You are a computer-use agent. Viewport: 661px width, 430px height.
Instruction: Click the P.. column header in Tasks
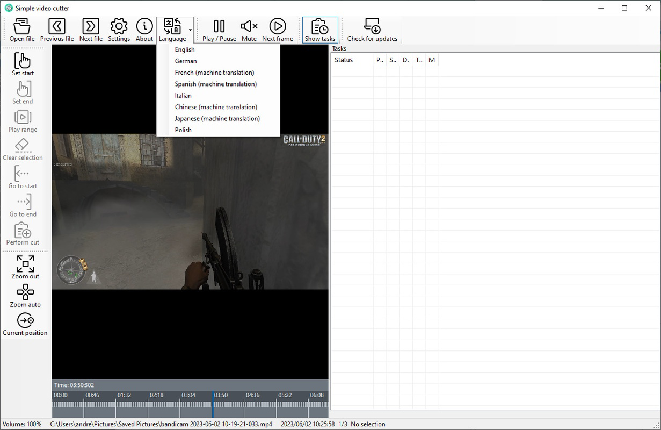click(x=380, y=60)
